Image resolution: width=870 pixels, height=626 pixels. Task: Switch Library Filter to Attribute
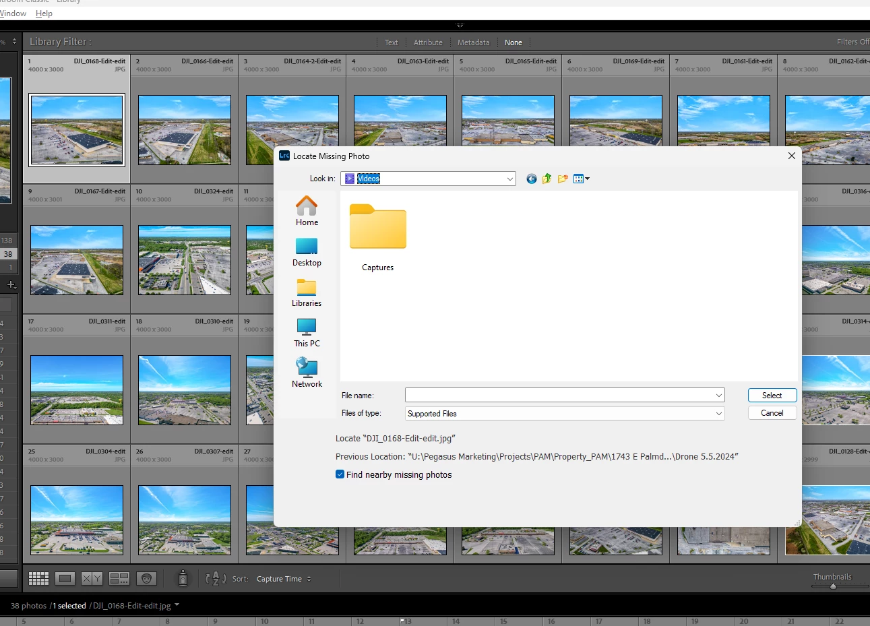(x=428, y=42)
